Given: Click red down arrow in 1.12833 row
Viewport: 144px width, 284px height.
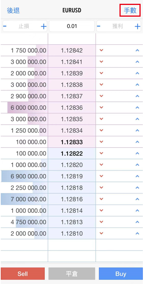Looking at the screenshot, I should [x=101, y=142].
